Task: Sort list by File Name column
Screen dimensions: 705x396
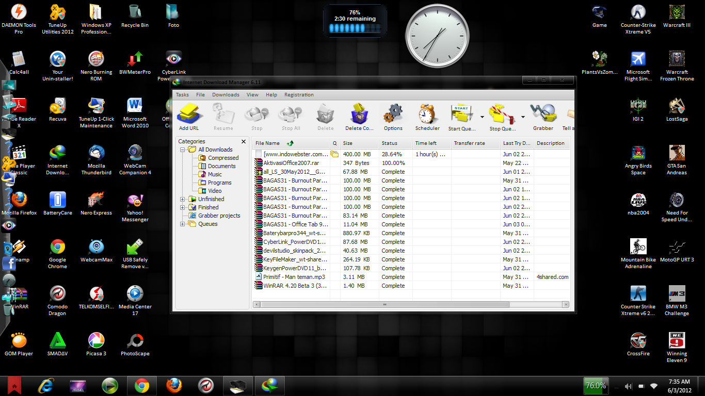Action: [x=291, y=143]
